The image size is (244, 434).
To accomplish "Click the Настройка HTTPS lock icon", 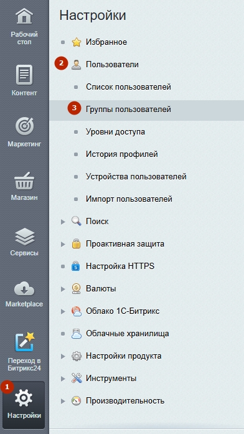I will tap(76, 267).
